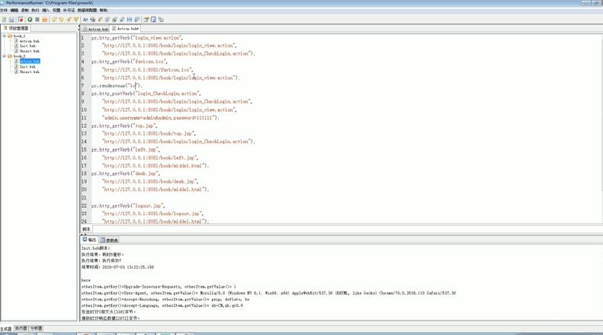Click the green Run script toolbar icon

(x=30, y=20)
